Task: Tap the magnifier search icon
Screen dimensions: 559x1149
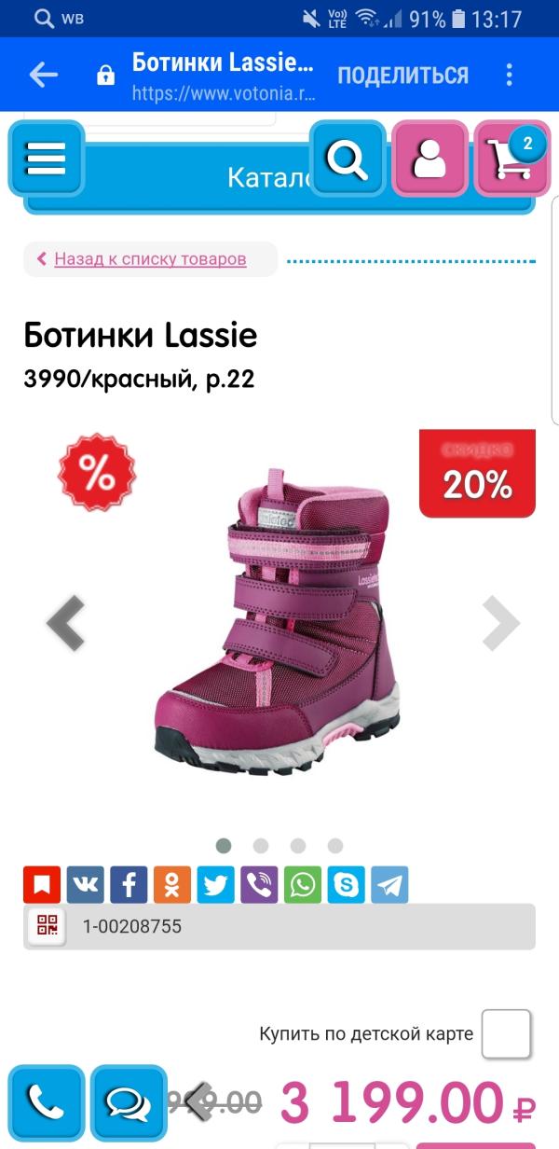Action: [348, 159]
